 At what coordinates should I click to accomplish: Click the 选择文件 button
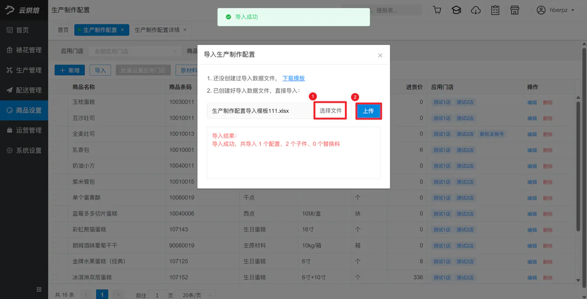[331, 111]
